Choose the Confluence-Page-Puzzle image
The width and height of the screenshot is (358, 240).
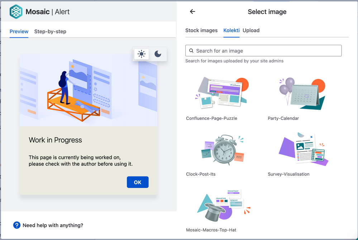pos(222,93)
